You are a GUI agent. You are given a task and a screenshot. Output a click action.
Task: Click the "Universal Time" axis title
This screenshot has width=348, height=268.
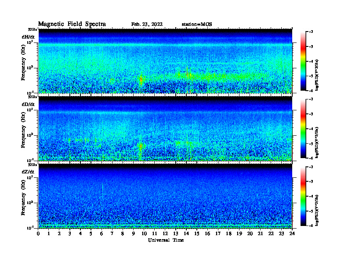pos(166,240)
